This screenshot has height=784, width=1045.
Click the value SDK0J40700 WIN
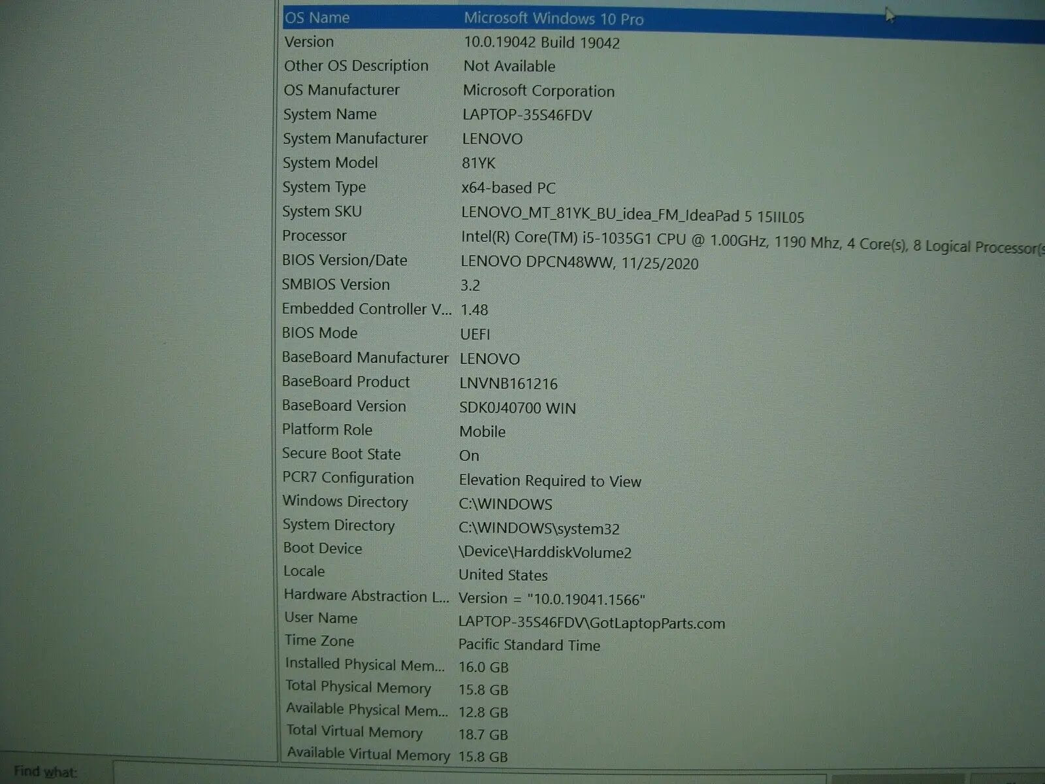coord(518,408)
